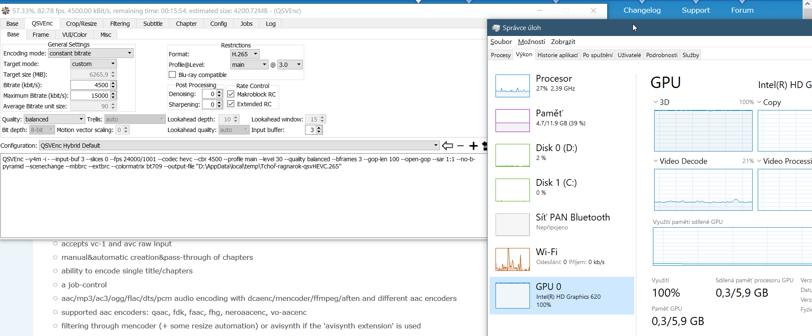Select the Wi-Fi performance entry
Viewport: 812px width, 336px height.
click(562, 259)
